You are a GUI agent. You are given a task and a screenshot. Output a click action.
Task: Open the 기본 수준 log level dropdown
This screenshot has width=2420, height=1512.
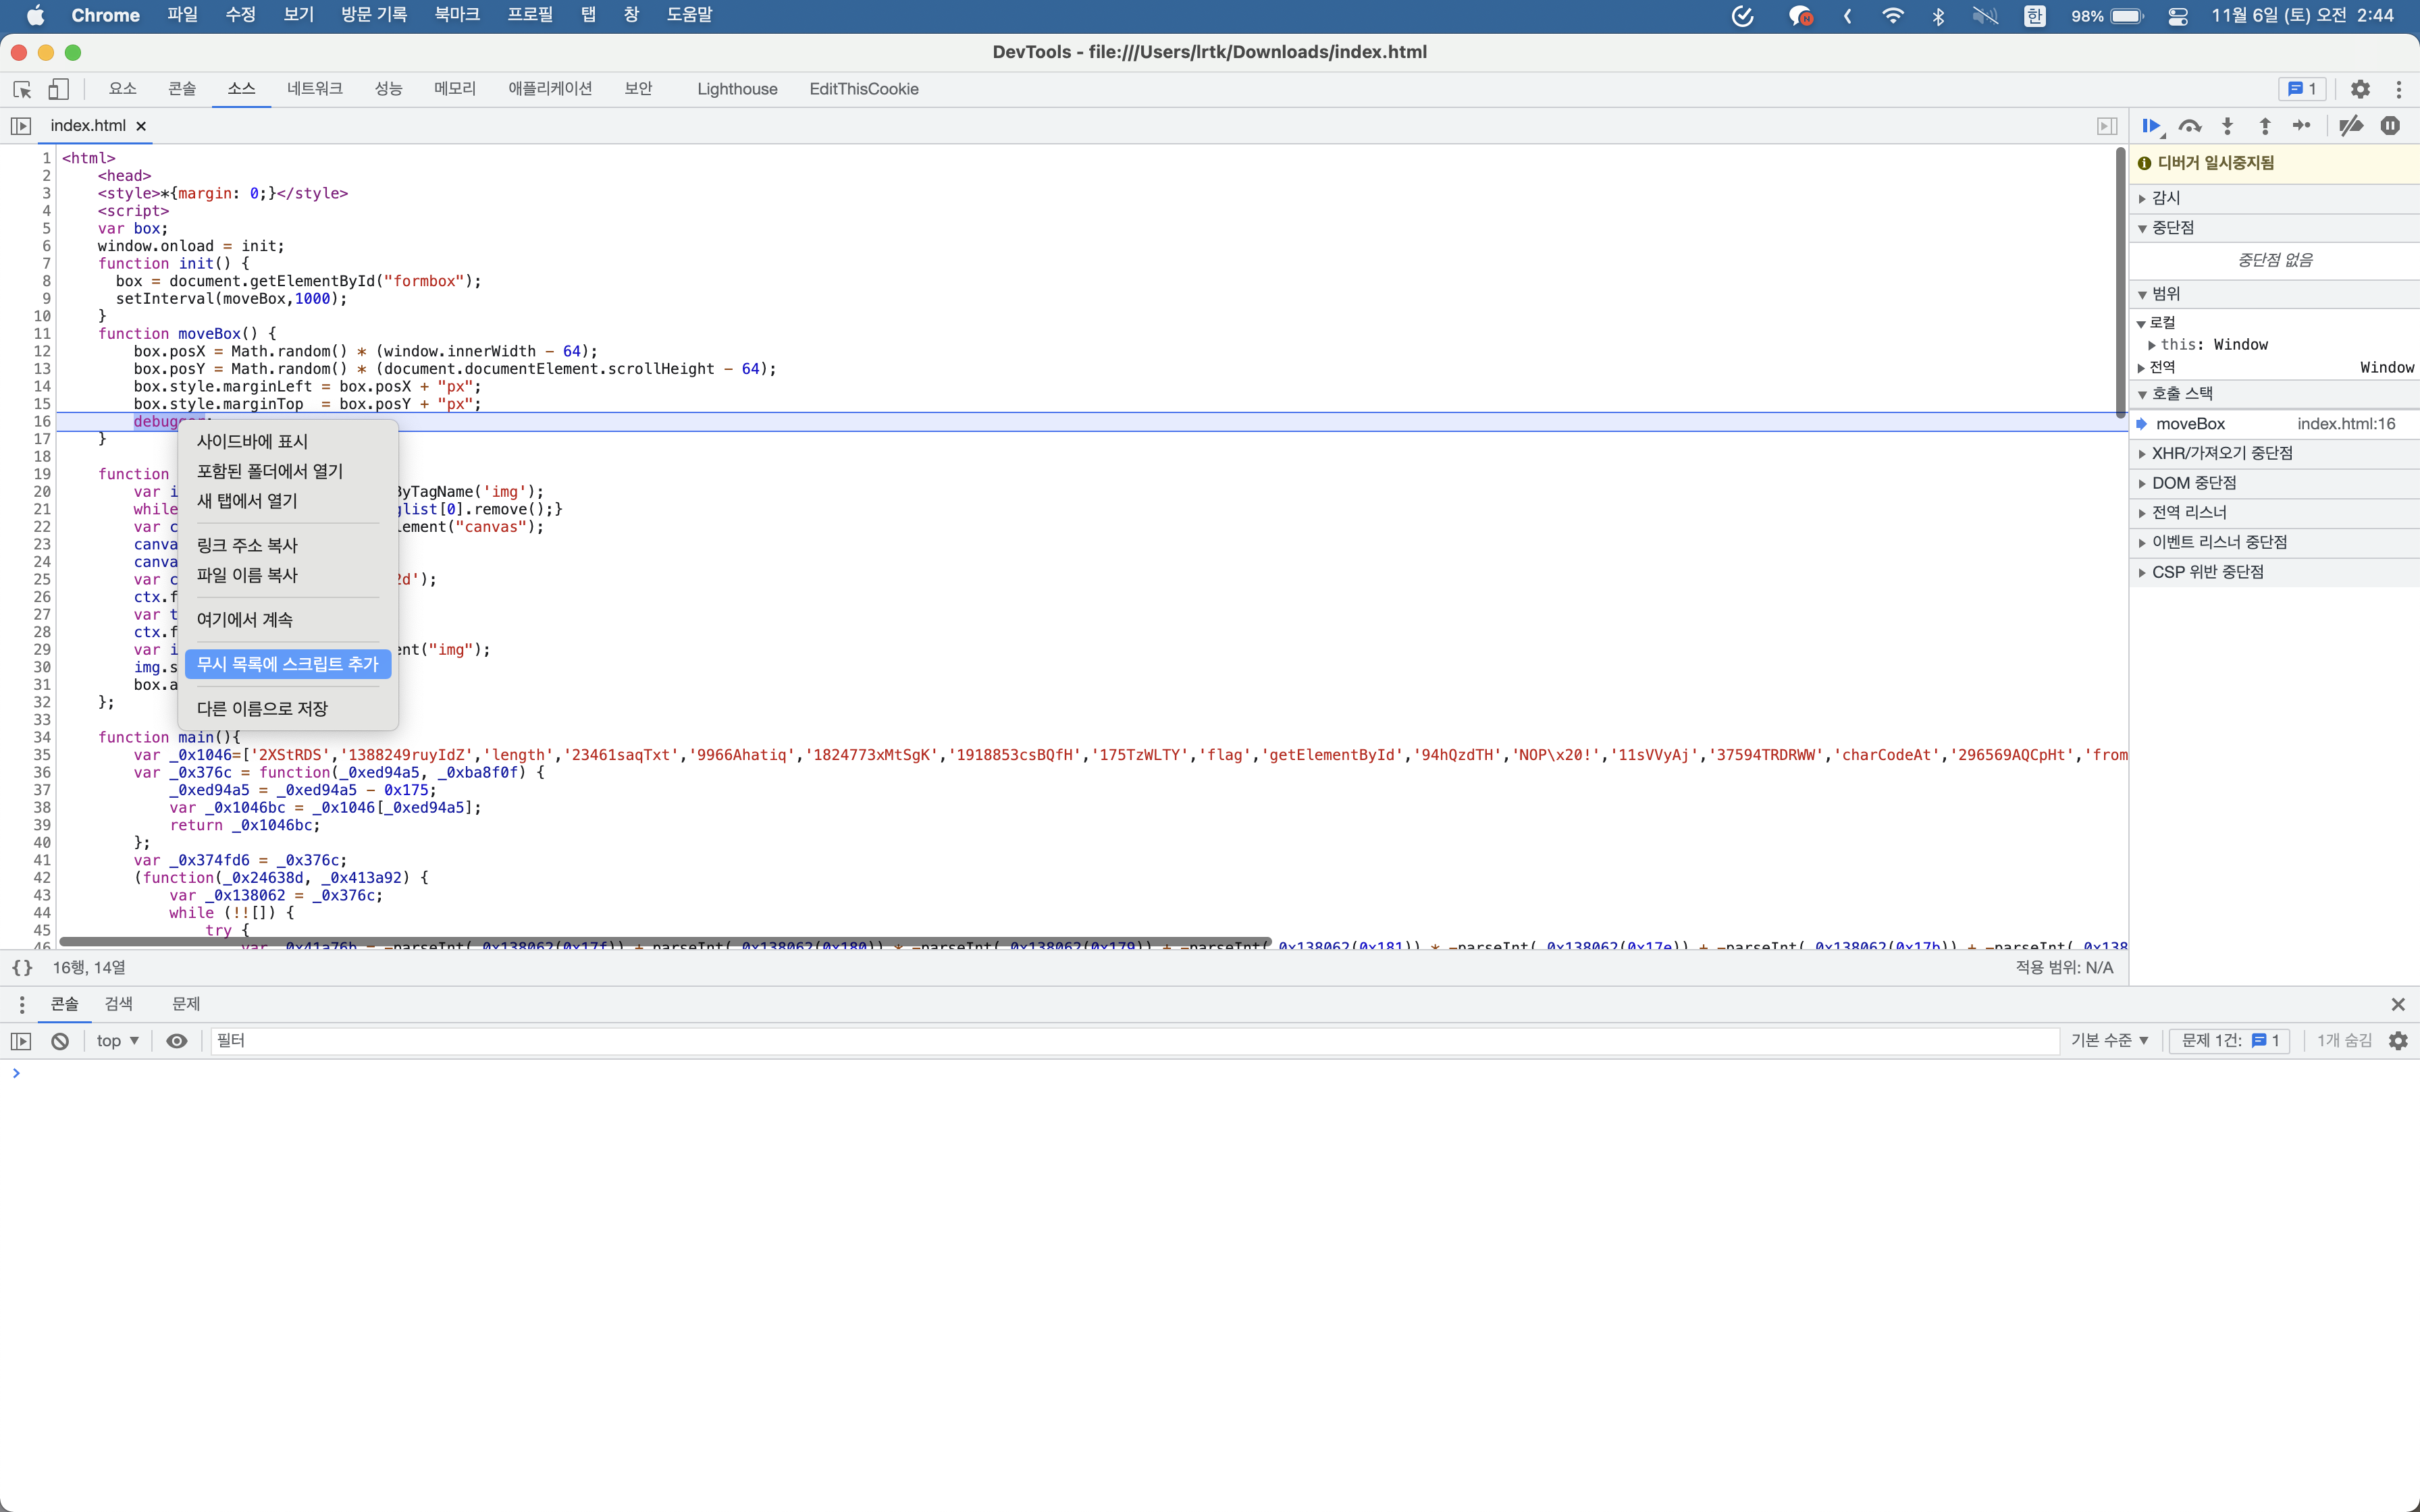click(x=2109, y=1041)
